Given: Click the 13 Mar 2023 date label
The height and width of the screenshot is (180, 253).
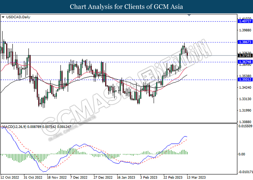Looking at the screenshot, I should (196, 177).
